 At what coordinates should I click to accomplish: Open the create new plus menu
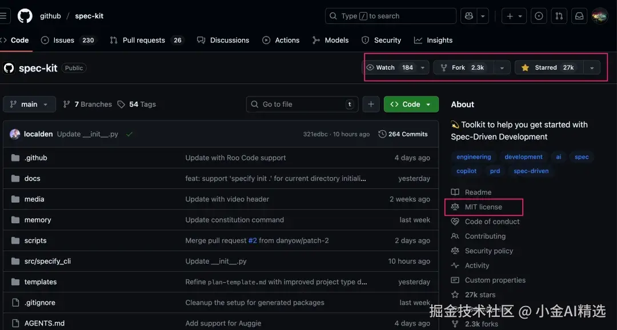514,16
